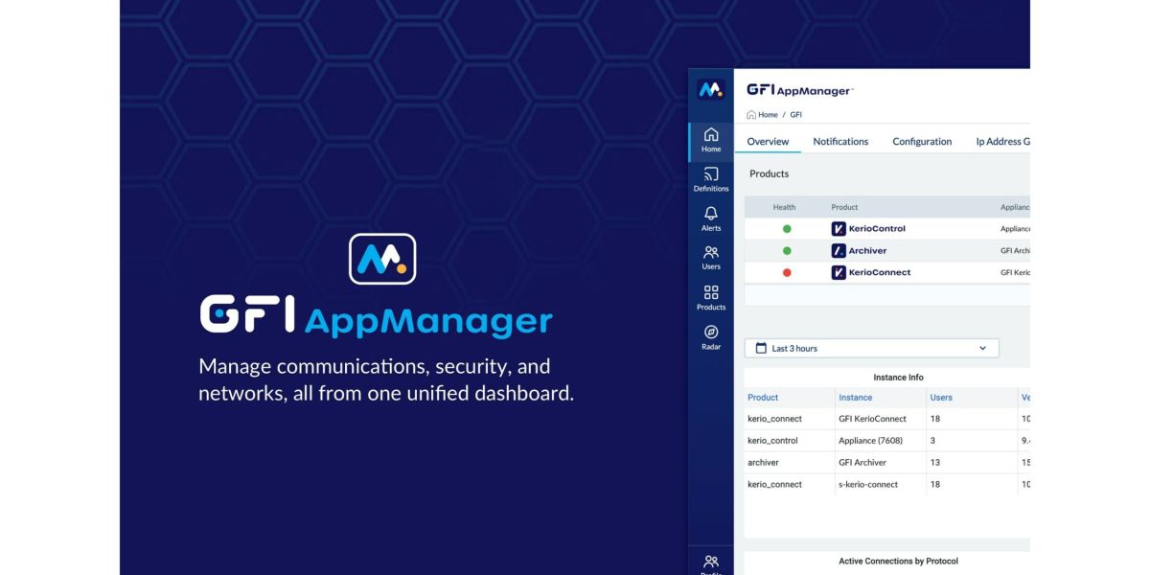Switch to the Ip Address tab
Screen dimensions: 1150x575
pyautogui.click(x=1002, y=142)
